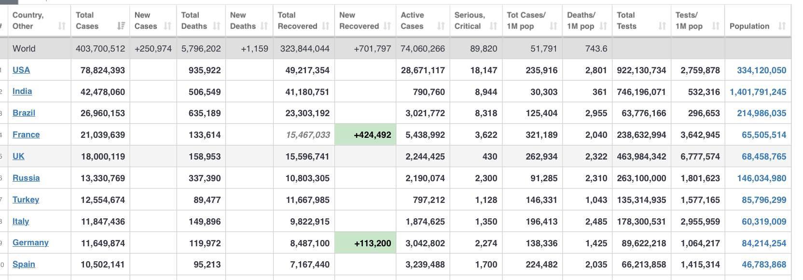This screenshot has width=803, height=280.
Task: Sort by Serious, Critical sort icon
Action: (x=493, y=26)
